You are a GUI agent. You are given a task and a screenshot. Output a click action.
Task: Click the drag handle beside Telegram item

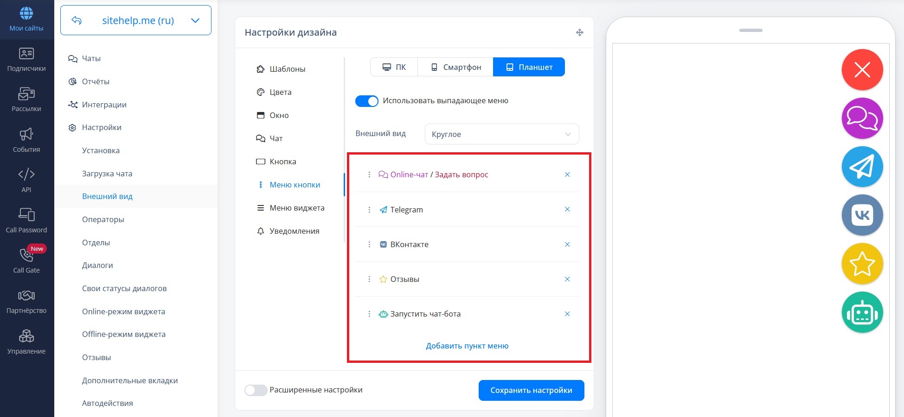coord(369,210)
